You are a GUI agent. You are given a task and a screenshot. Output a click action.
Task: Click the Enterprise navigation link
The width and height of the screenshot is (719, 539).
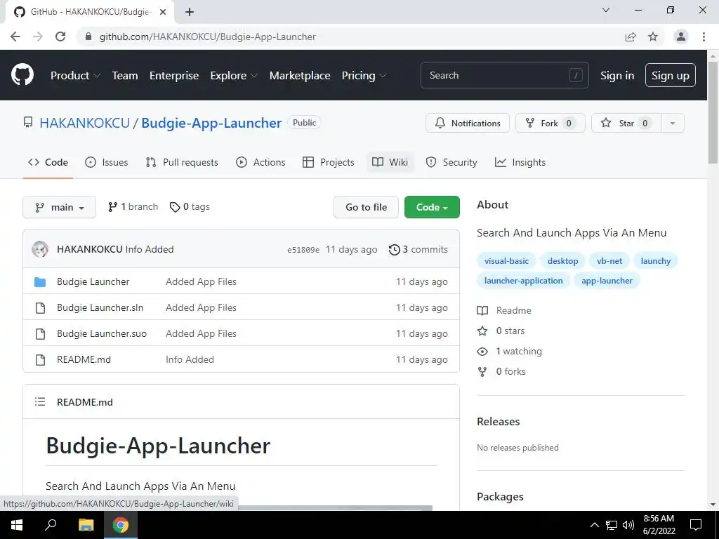174,75
